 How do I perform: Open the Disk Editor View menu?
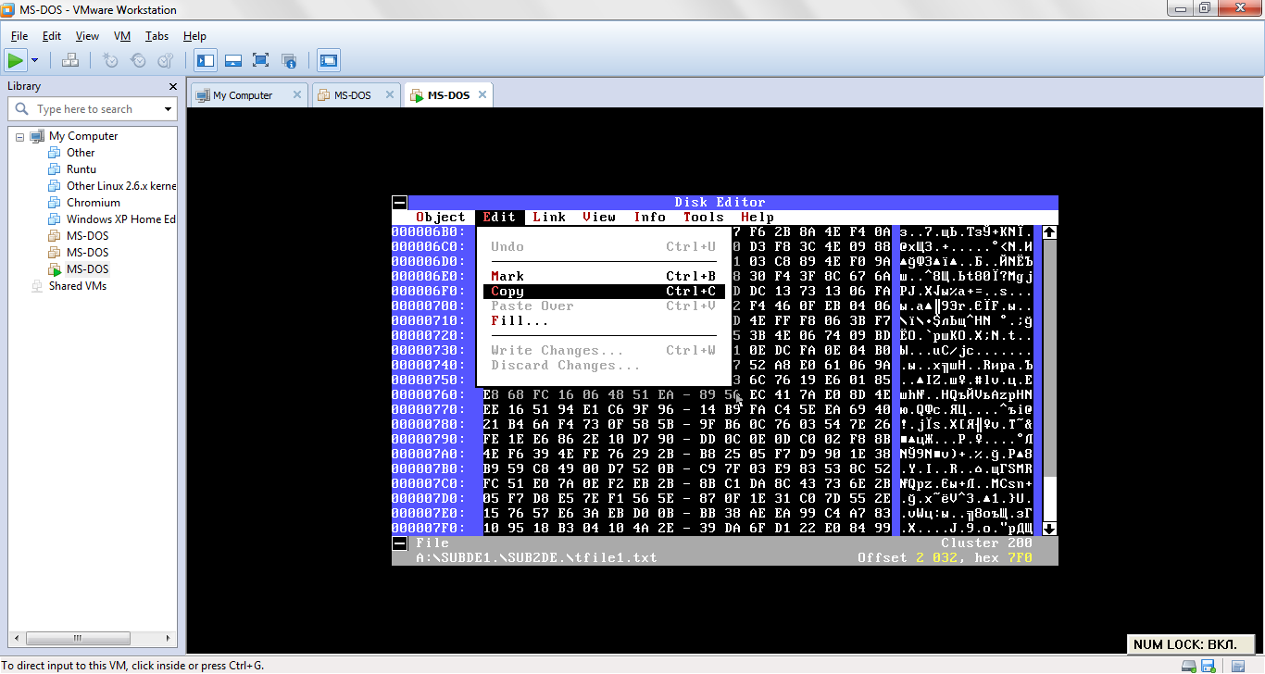[599, 218]
